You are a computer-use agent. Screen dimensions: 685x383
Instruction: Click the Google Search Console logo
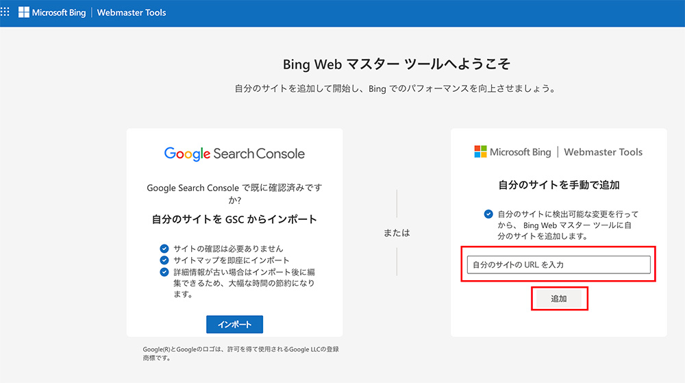point(234,153)
